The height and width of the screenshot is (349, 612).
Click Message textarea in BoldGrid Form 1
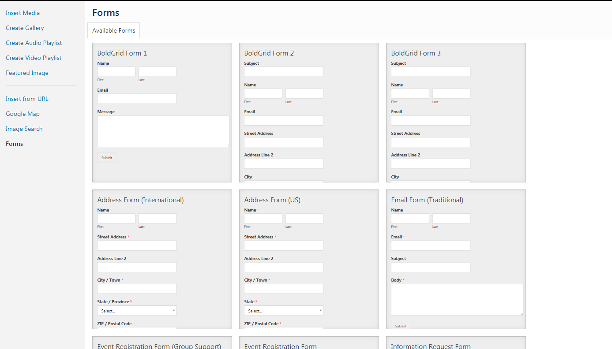click(x=163, y=131)
